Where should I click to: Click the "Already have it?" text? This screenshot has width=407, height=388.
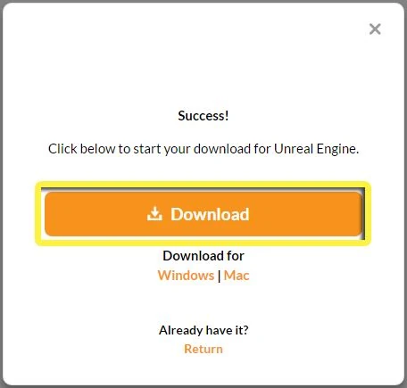[203, 330]
